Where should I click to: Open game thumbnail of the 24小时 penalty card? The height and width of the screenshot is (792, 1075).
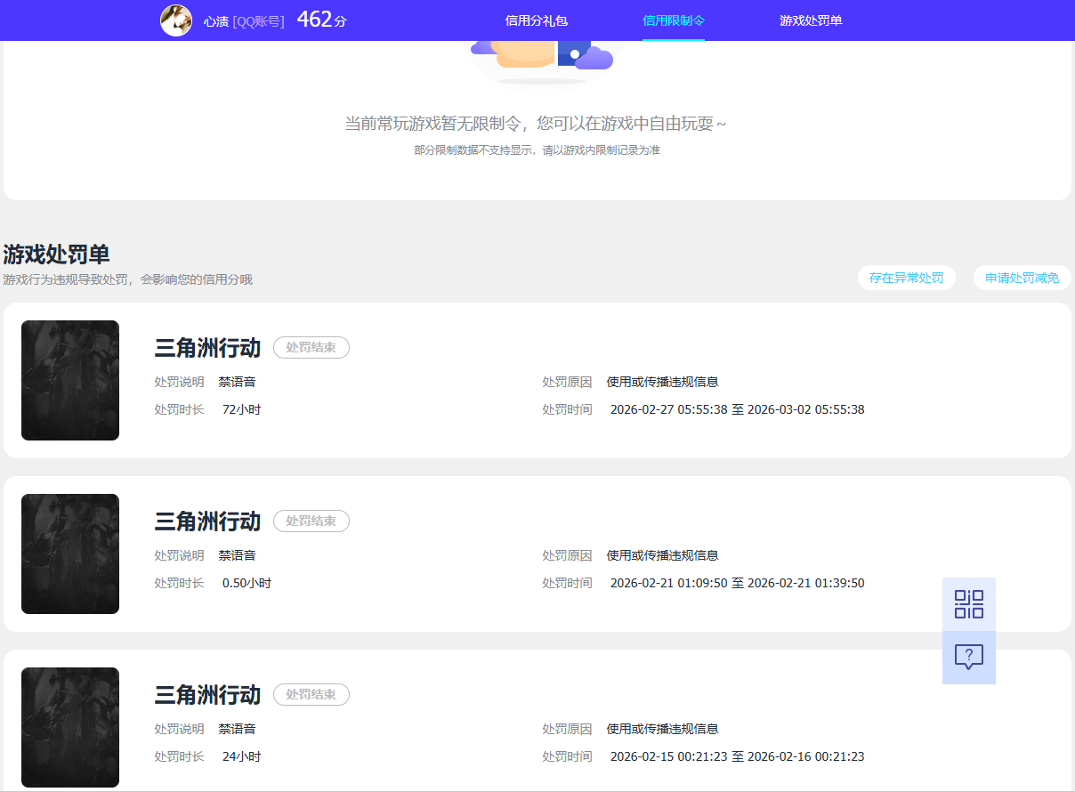pyautogui.click(x=70, y=728)
